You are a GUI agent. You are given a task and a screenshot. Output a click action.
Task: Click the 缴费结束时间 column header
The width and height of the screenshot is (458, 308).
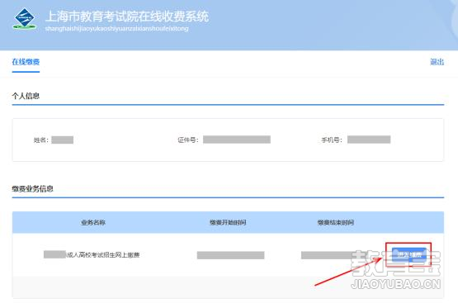[336, 222]
